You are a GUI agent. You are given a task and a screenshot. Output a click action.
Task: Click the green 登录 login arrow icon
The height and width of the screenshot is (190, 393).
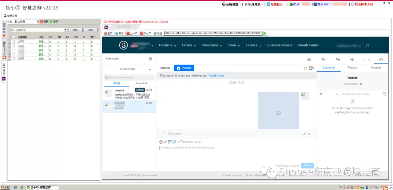point(51,22)
